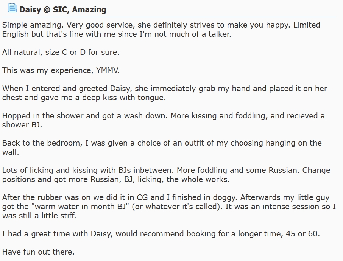Click the line "This was my experience"
Screen dimensions: 343x261
[48, 70]
